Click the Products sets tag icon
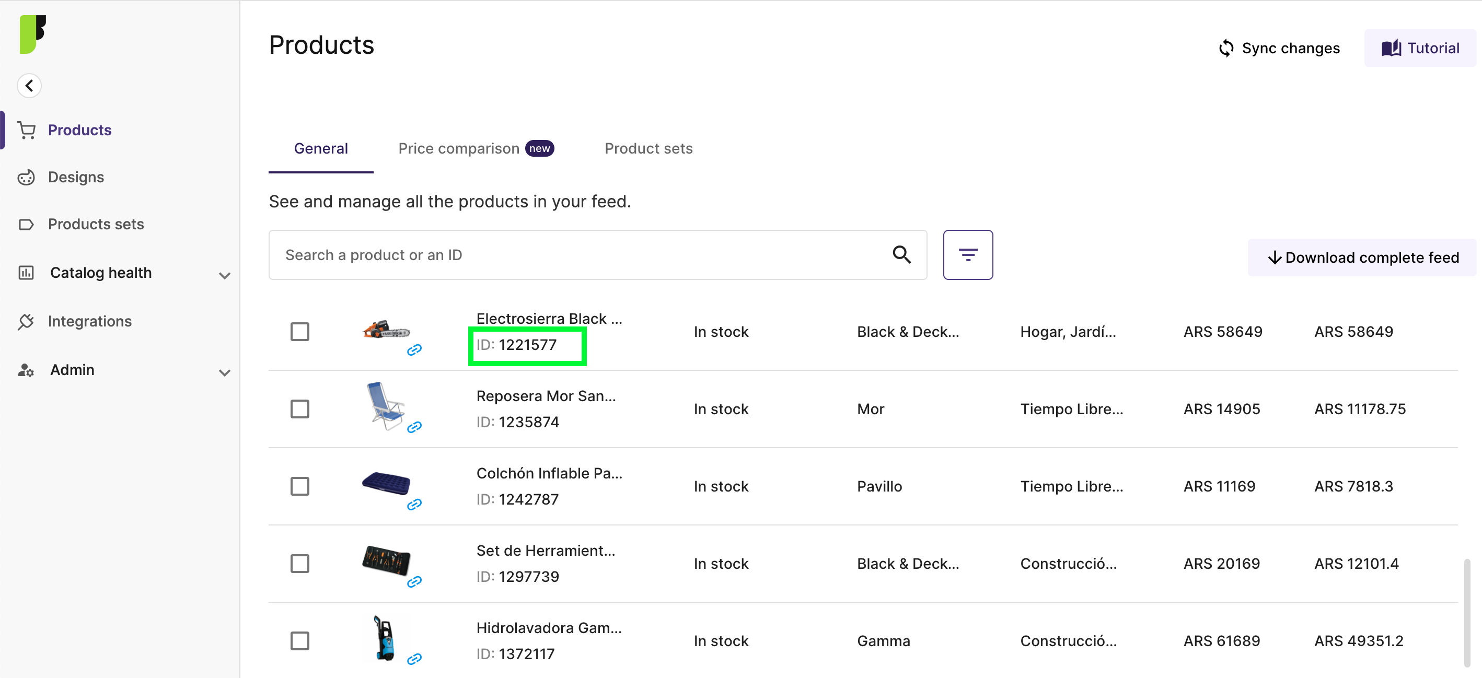The width and height of the screenshot is (1482, 678). [27, 224]
